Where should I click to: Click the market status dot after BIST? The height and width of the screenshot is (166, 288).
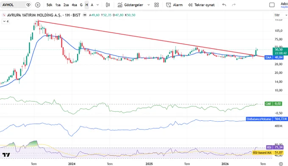pos(85,15)
